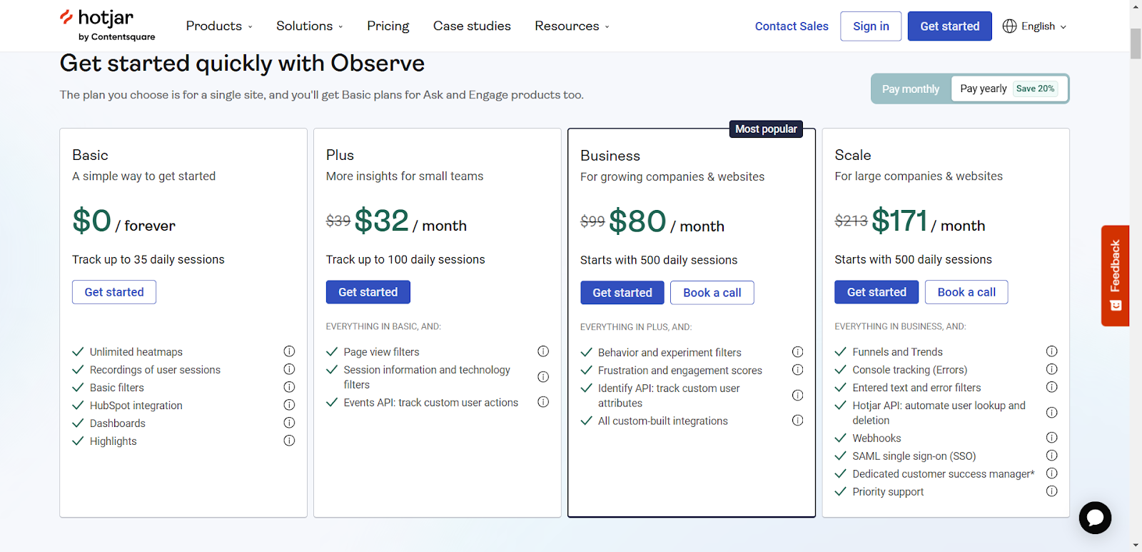The width and height of the screenshot is (1142, 552).
Task: Click the Plus plan title
Action: click(x=340, y=155)
